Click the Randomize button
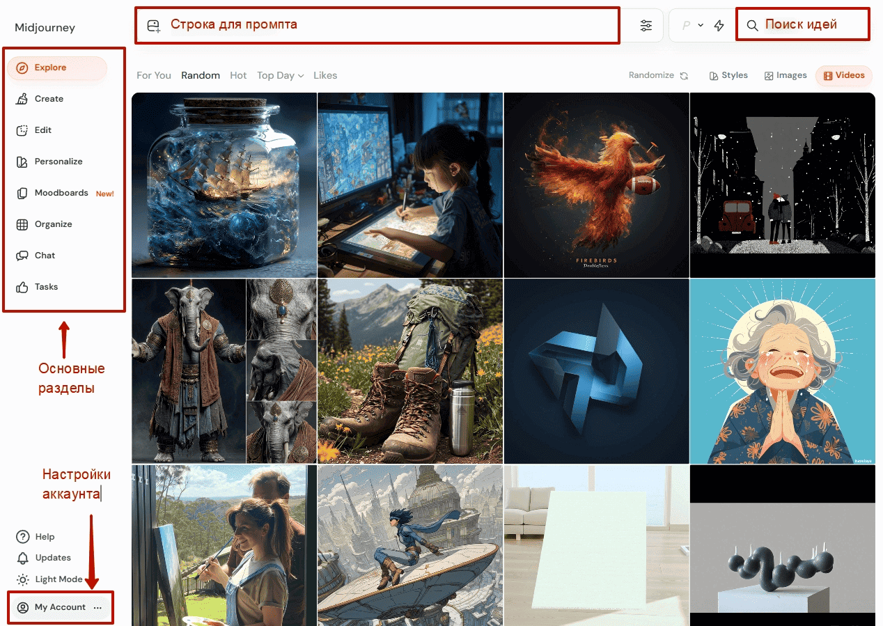 (x=659, y=75)
